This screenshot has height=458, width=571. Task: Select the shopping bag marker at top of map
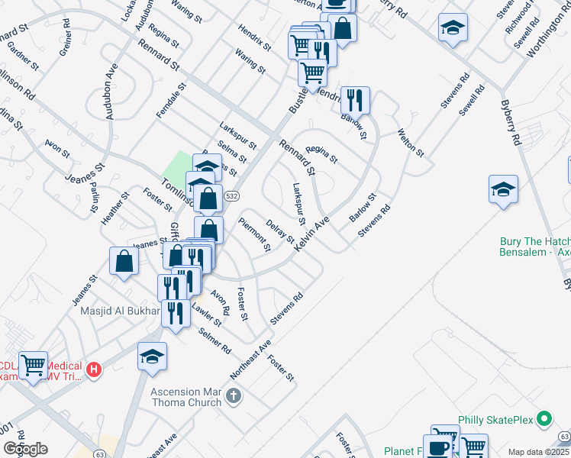click(x=342, y=27)
